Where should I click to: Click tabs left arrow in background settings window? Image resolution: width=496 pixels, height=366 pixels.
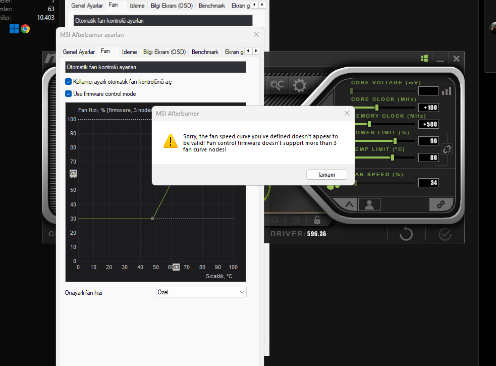(x=254, y=5)
